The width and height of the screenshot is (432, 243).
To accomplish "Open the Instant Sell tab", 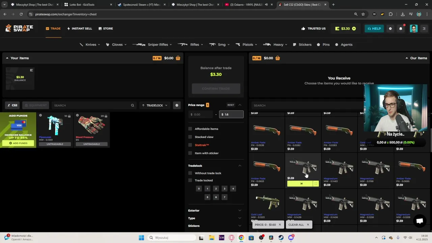I will point(80,28).
